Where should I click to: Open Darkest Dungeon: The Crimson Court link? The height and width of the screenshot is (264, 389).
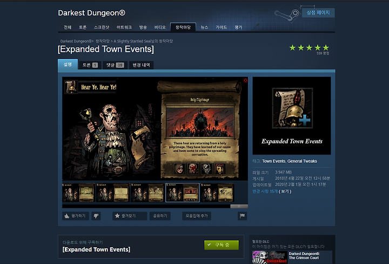coord(304,255)
